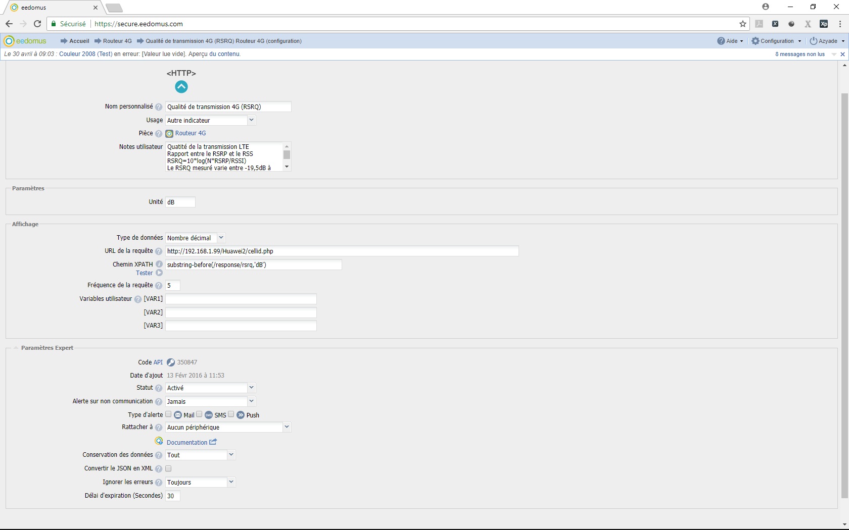Open the Configuration menu
Screen dimensions: 849x530
click(x=776, y=41)
